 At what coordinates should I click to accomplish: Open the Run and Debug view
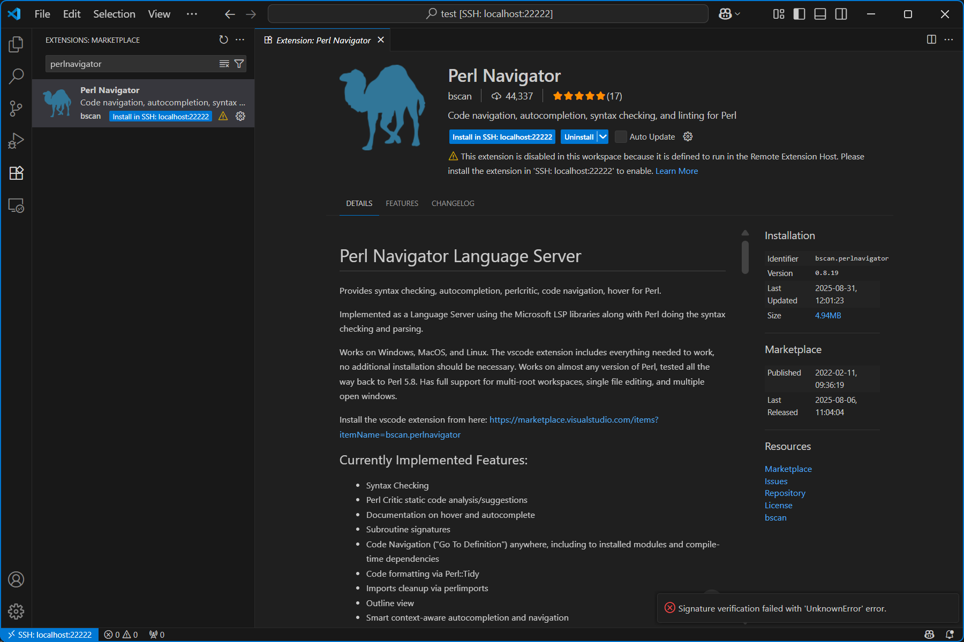pyautogui.click(x=16, y=141)
